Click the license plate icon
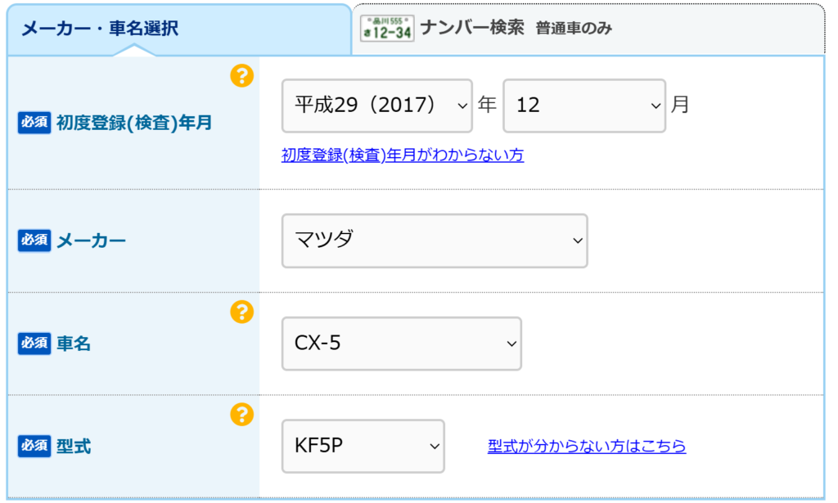The image size is (838, 503). (x=387, y=29)
